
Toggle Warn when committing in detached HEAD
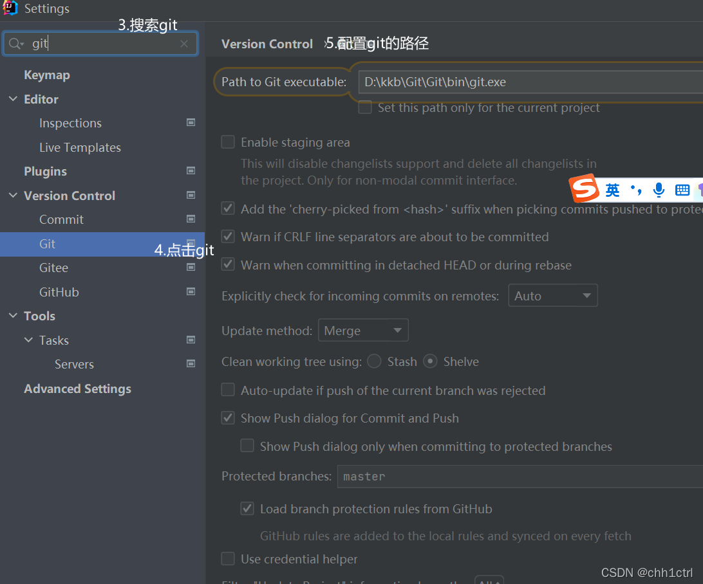click(x=228, y=264)
